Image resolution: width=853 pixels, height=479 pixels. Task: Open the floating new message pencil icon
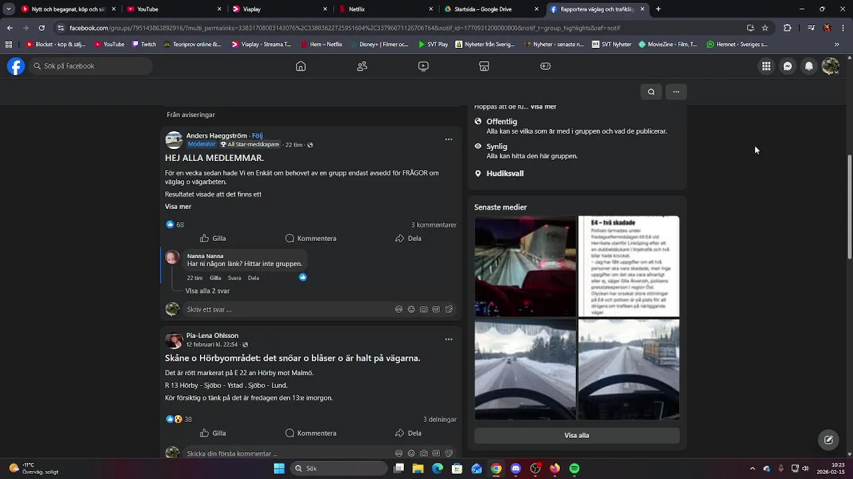828,440
